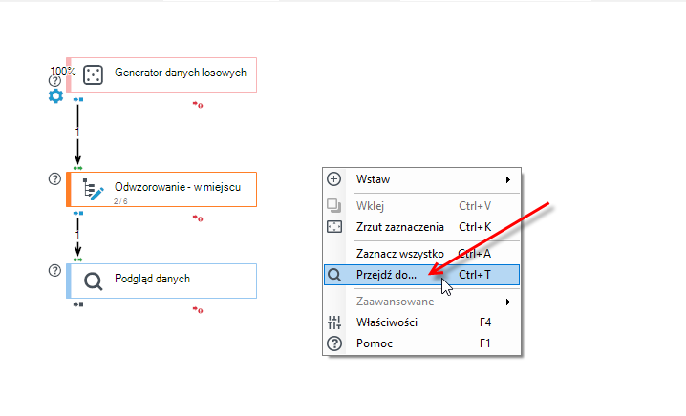686x416 pixels.
Task: Click red error port under Podgląd danych
Action: coord(198,310)
